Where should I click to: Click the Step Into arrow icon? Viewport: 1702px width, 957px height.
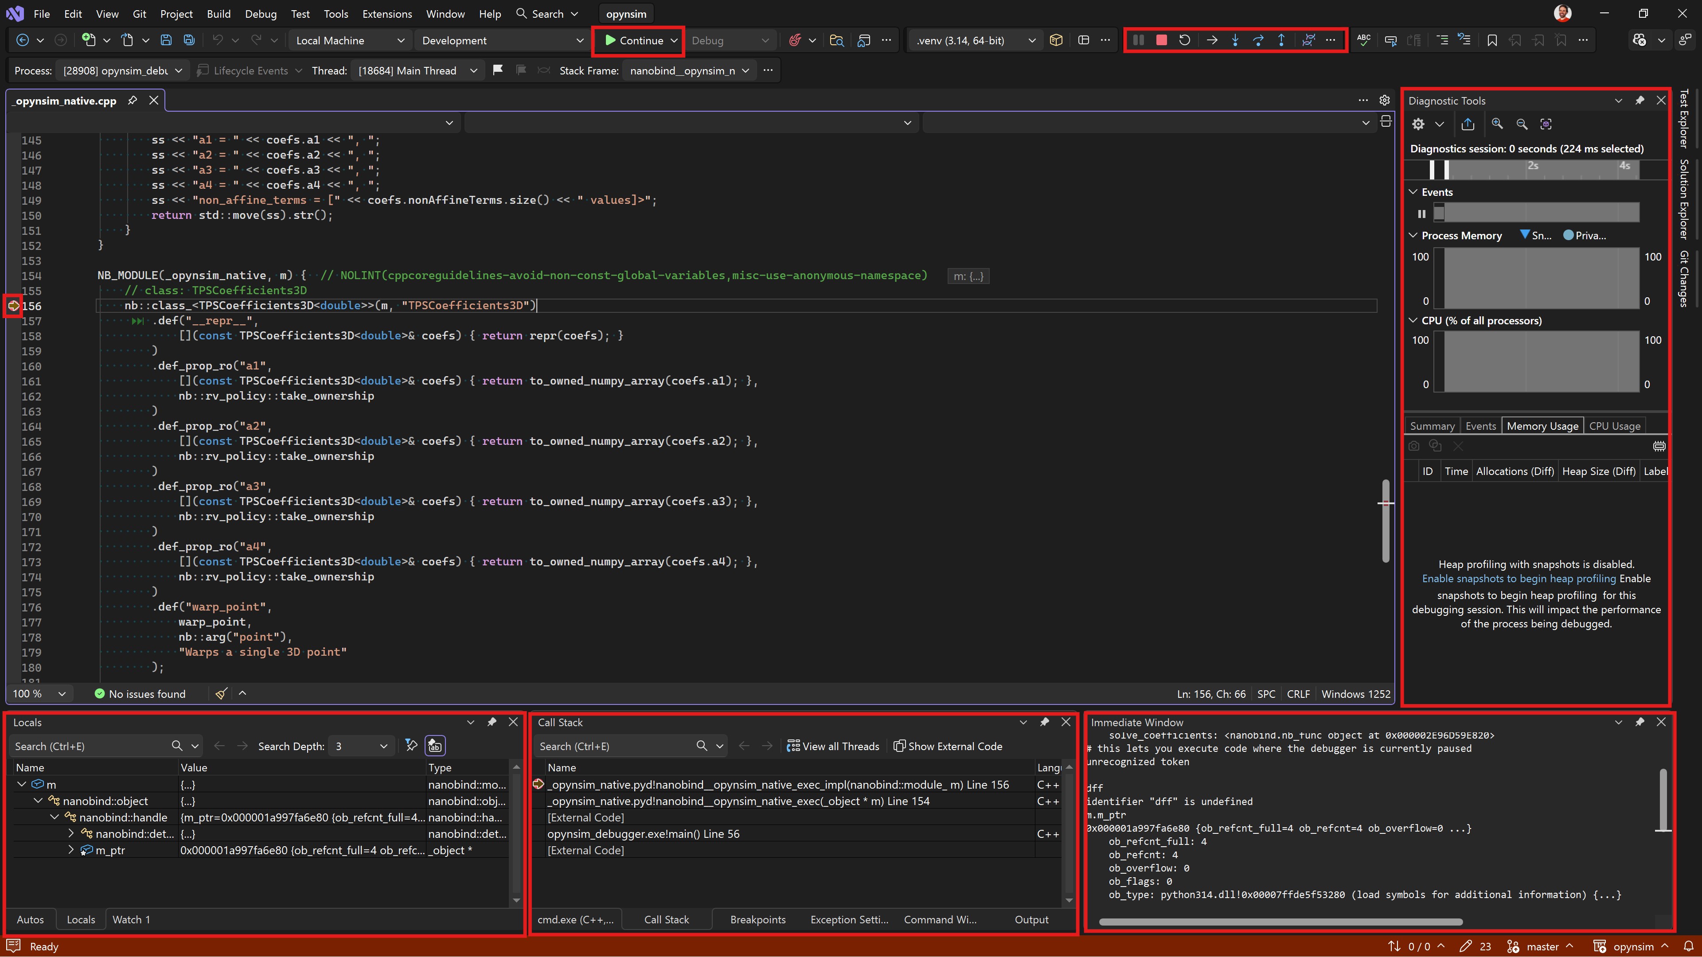tap(1235, 40)
